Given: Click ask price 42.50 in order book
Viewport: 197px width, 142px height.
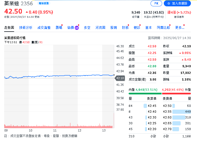Looking at the screenshot, I should click(167, 106).
